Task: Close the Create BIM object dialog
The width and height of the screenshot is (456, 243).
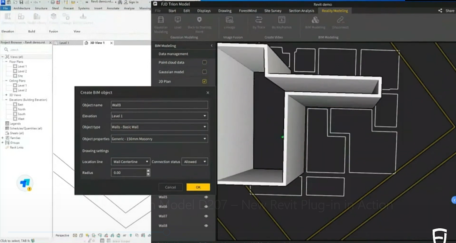Action: point(208,93)
